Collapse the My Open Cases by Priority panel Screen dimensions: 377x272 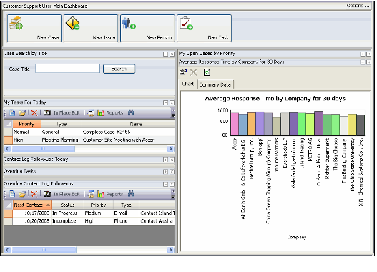(x=363, y=54)
